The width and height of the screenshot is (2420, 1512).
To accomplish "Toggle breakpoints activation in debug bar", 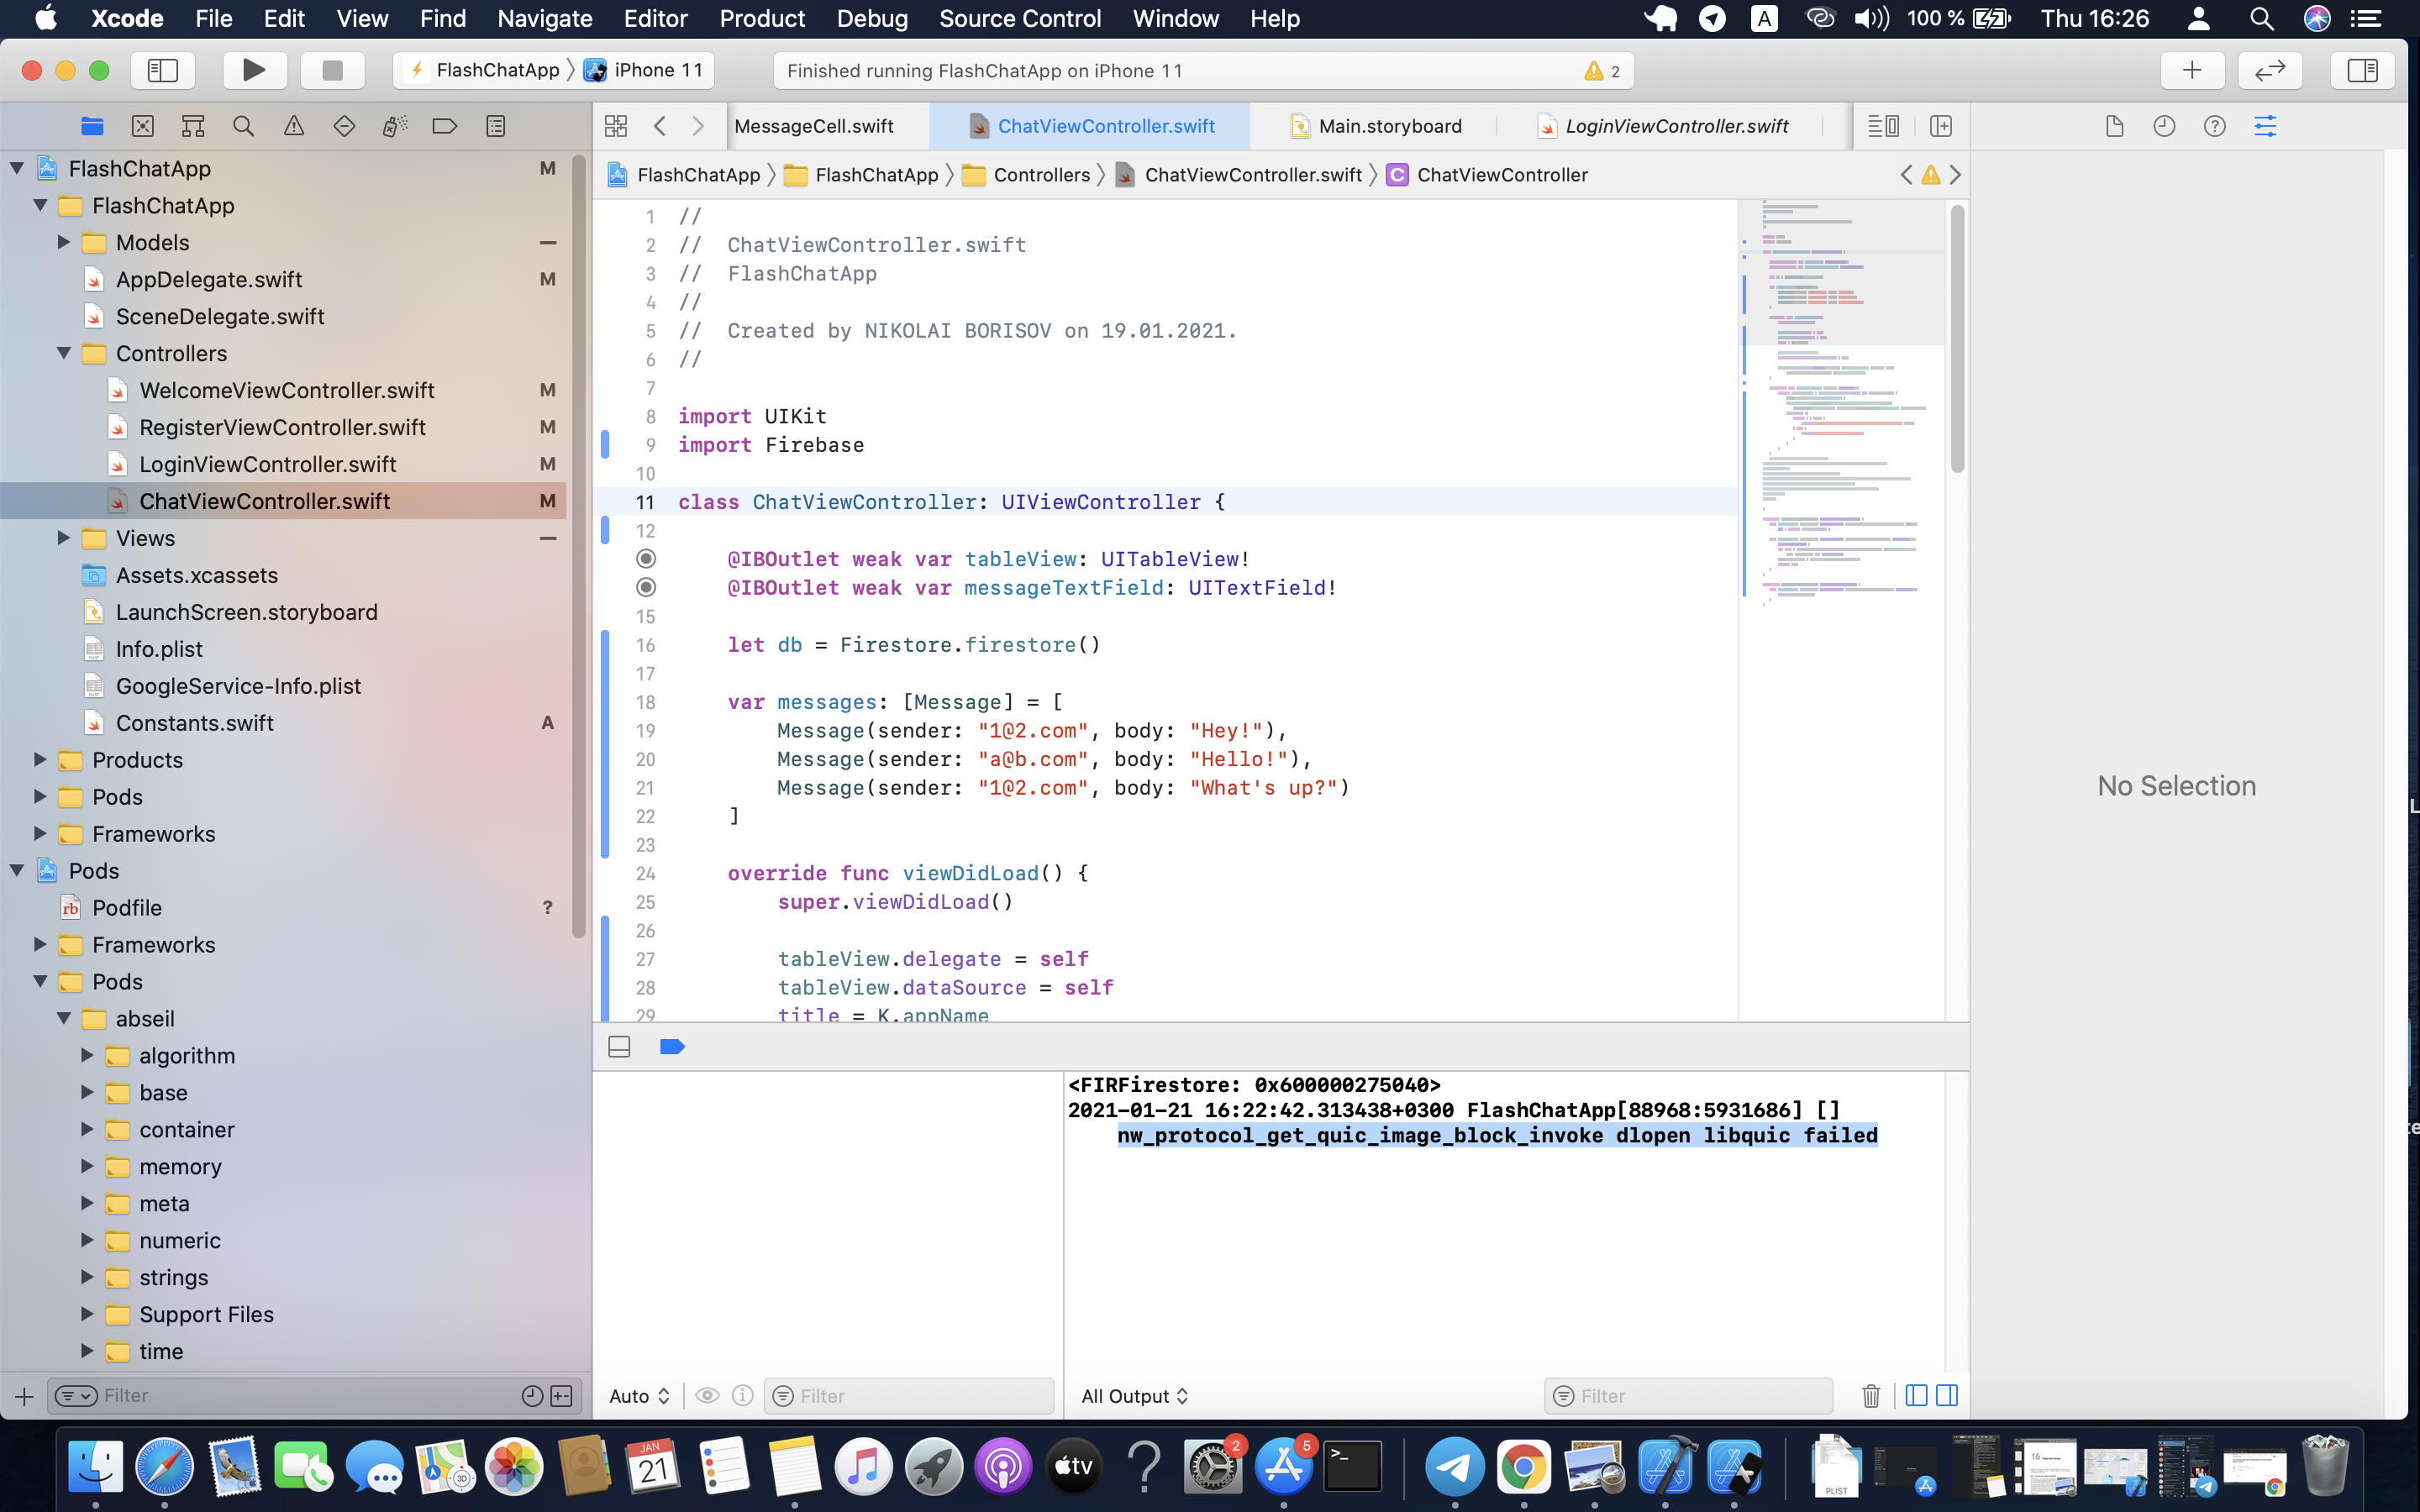I will [x=672, y=1047].
